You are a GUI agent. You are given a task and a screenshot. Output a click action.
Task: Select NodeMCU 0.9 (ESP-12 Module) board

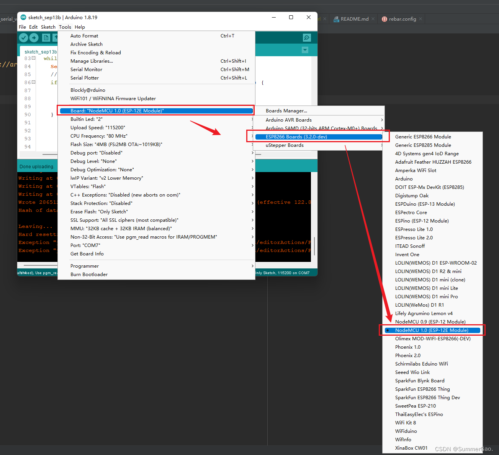[432, 322]
